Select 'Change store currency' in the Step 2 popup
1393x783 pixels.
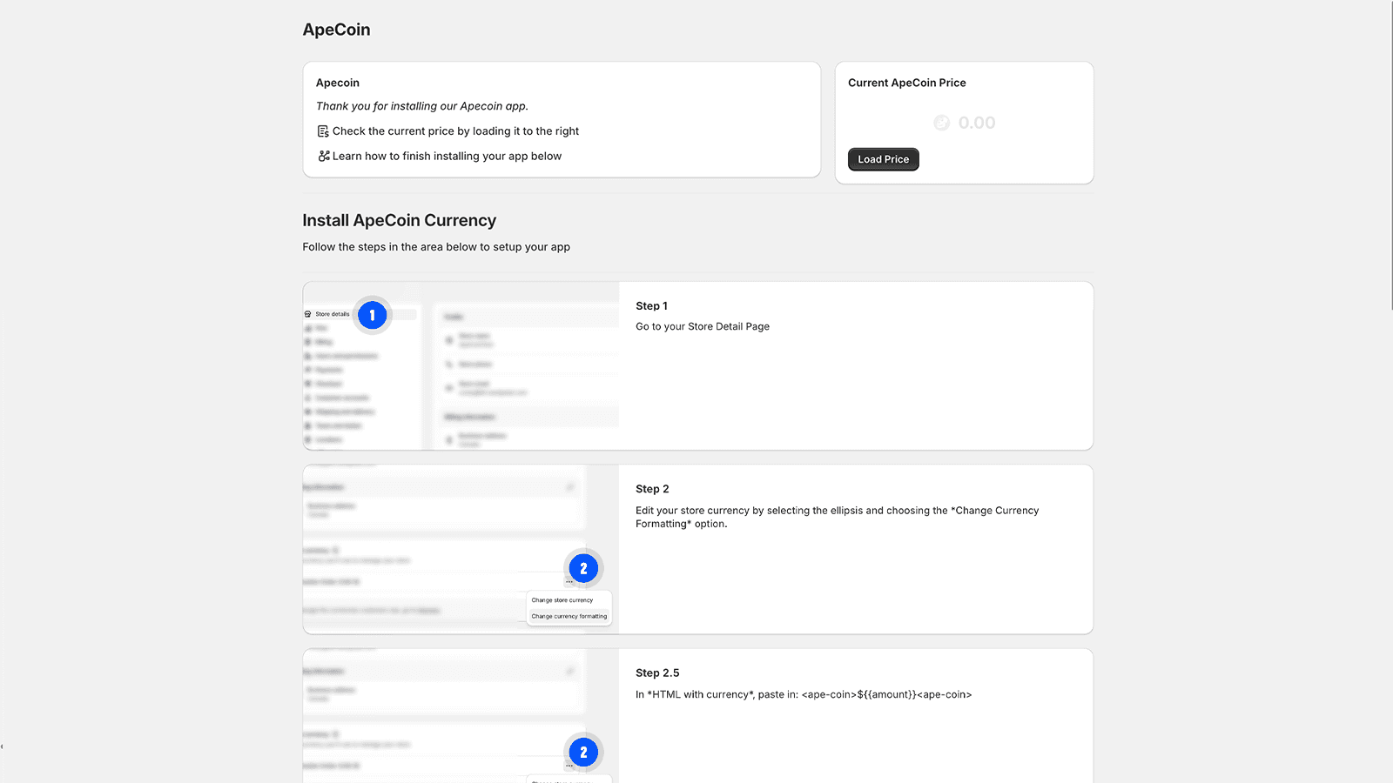[562, 600]
